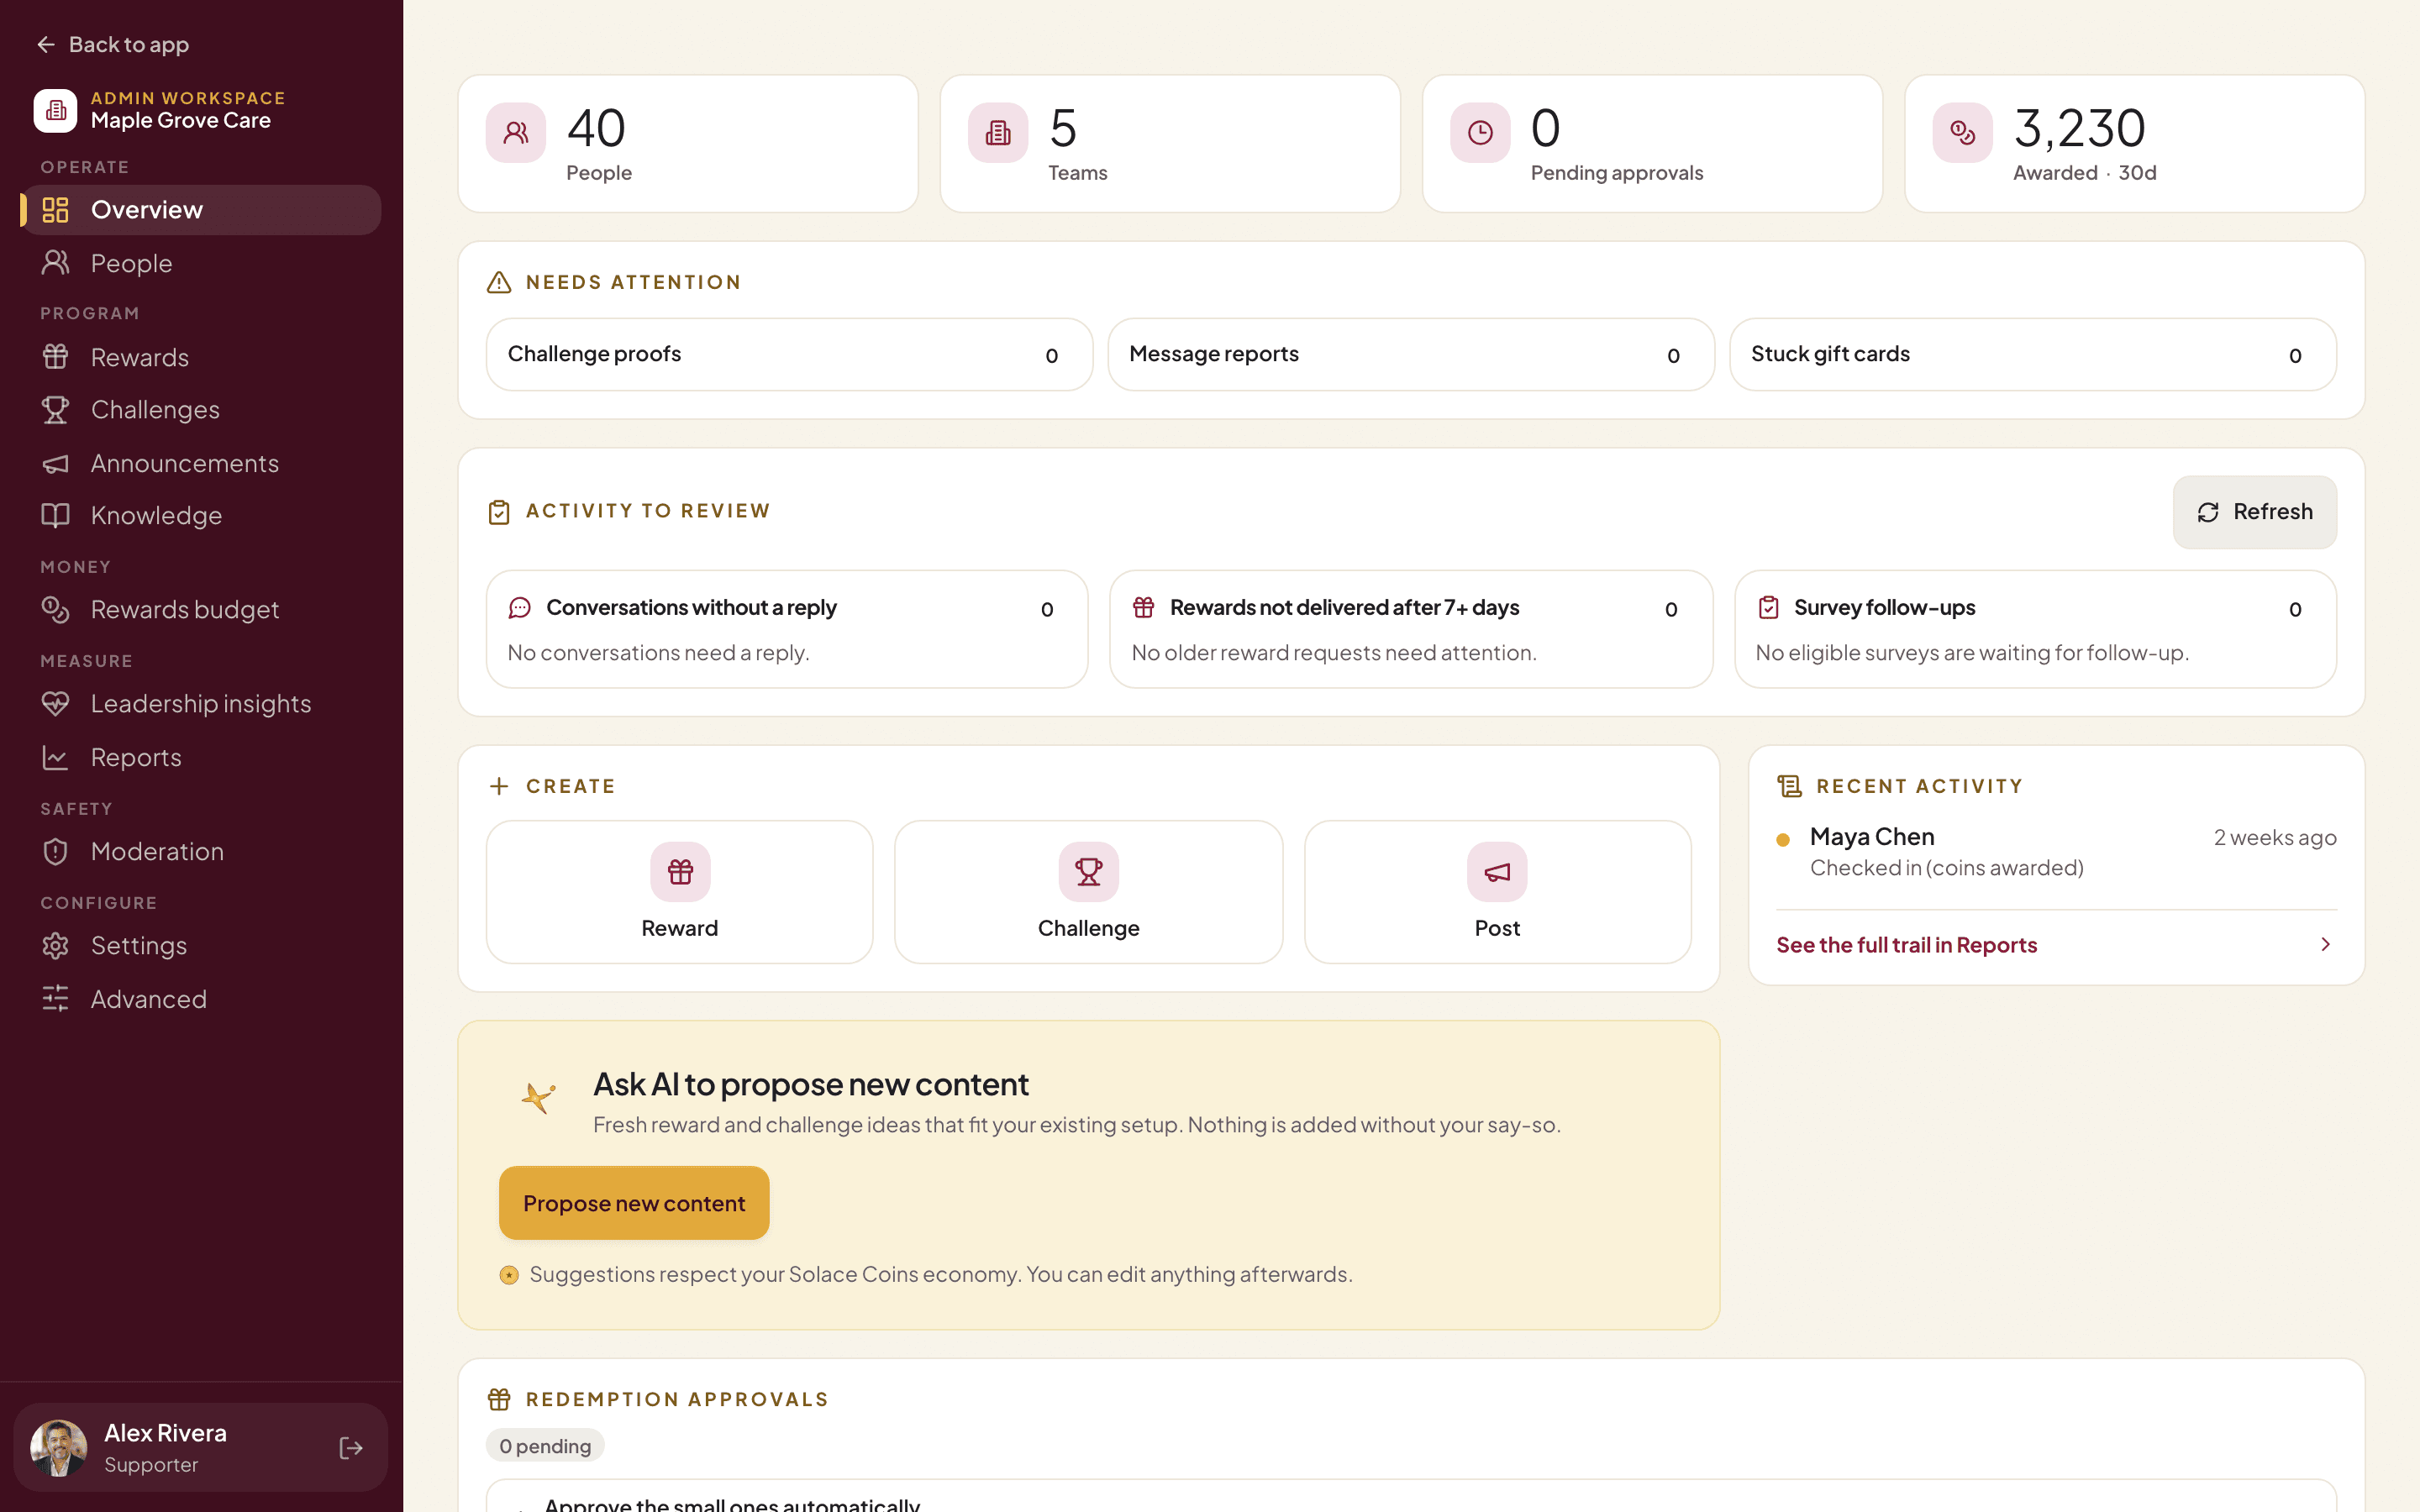2420x1512 pixels.
Task: Open Challenges via the trophy icon
Action: (55, 410)
